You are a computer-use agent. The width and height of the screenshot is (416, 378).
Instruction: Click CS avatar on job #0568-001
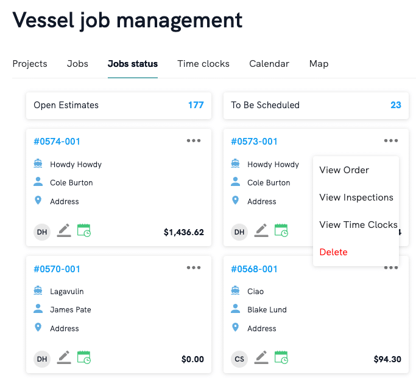239,359
